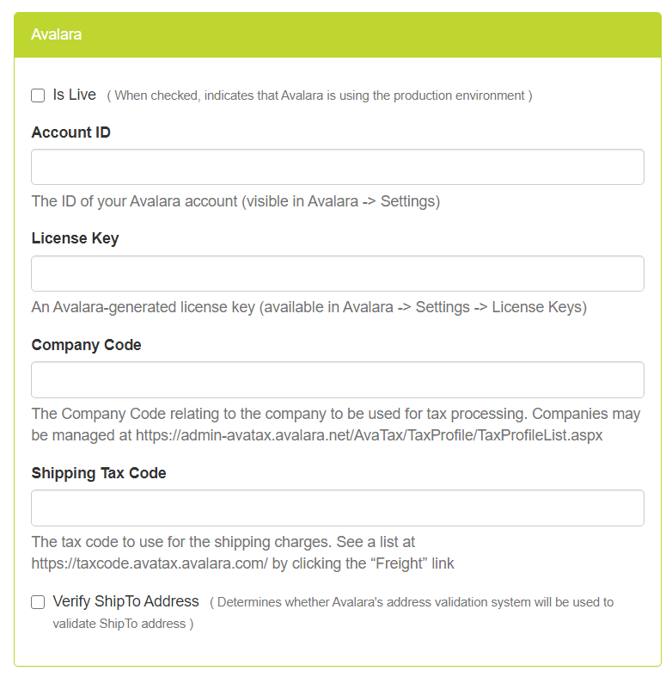Toggle the Verify ShipTo Address checkbox

[38, 602]
